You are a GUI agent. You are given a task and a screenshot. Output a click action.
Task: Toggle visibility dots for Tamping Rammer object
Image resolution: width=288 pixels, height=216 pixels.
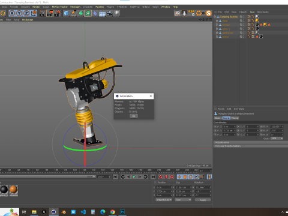click(244, 17)
